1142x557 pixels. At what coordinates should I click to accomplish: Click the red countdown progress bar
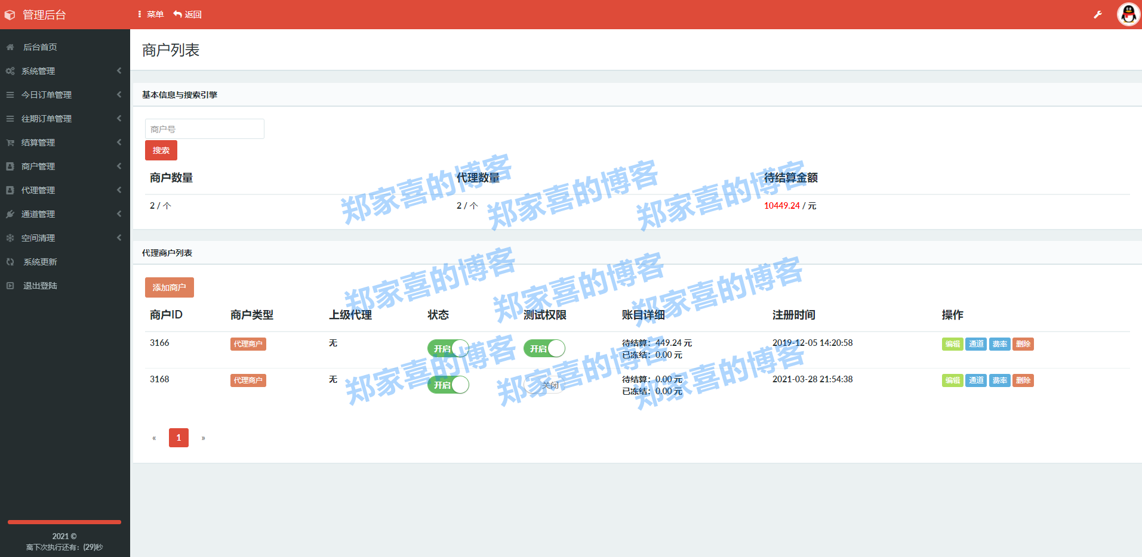coord(64,522)
